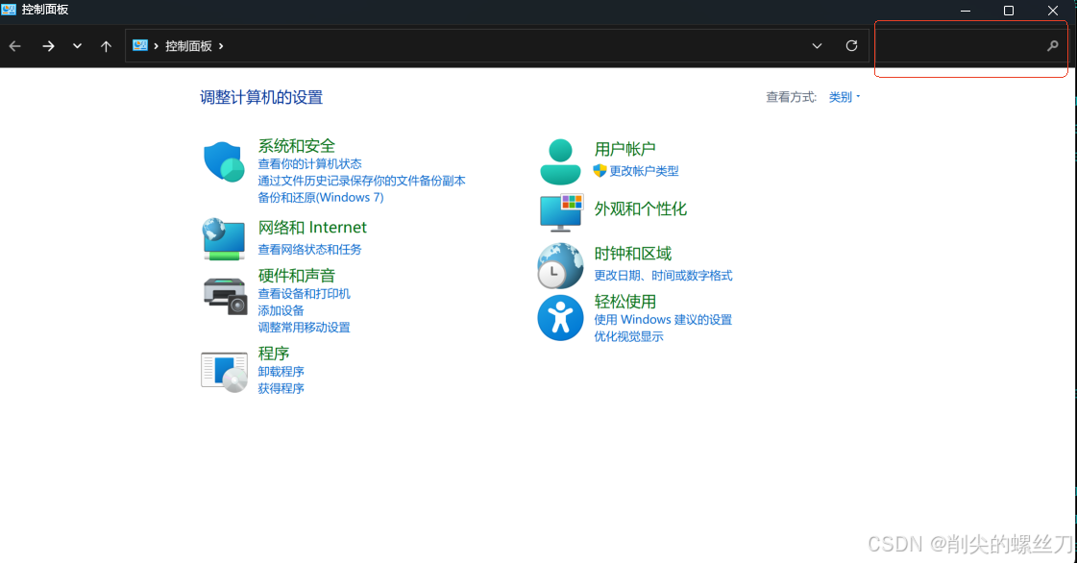Open 备份和还原(Windows 7)
The height and width of the screenshot is (563, 1077).
pos(321,198)
